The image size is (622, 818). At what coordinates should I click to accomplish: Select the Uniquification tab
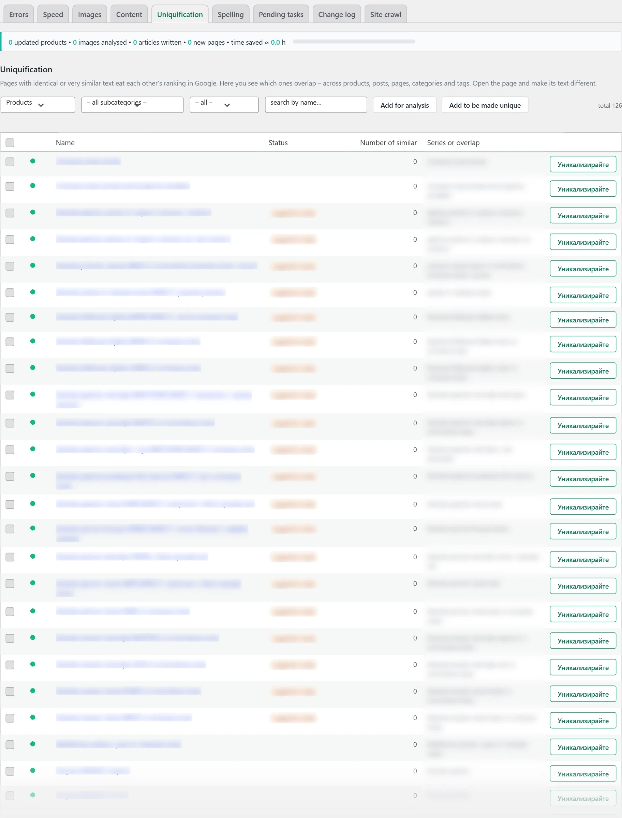pyautogui.click(x=180, y=14)
